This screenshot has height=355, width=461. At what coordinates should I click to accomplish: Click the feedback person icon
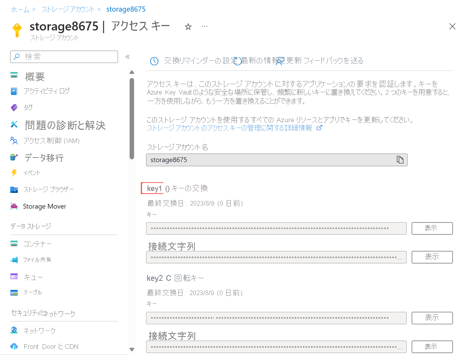pos(280,61)
